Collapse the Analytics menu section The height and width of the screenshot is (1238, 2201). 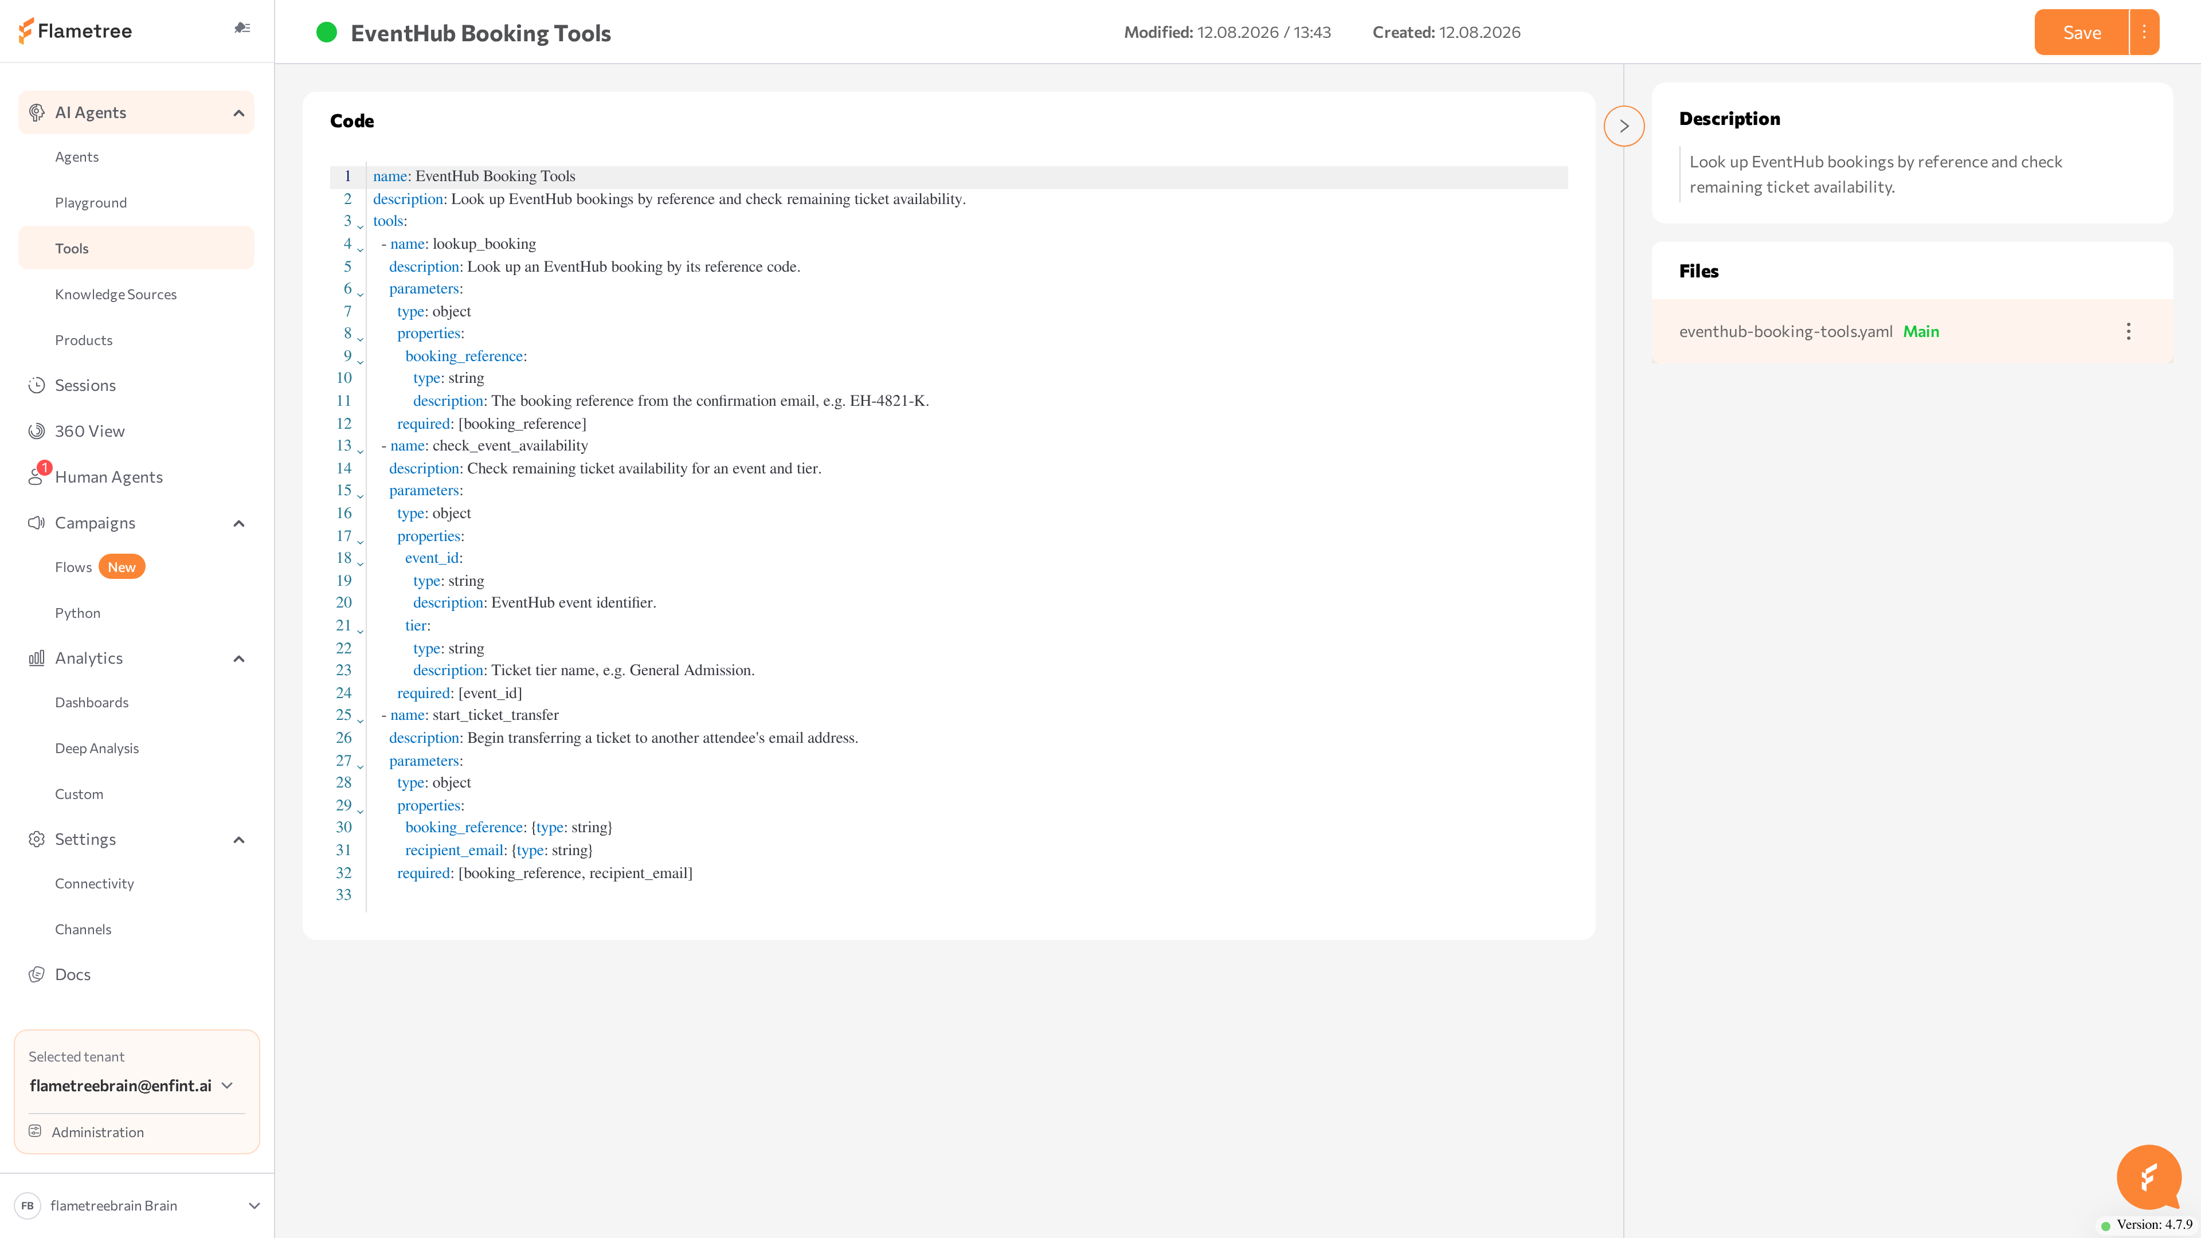(x=239, y=658)
